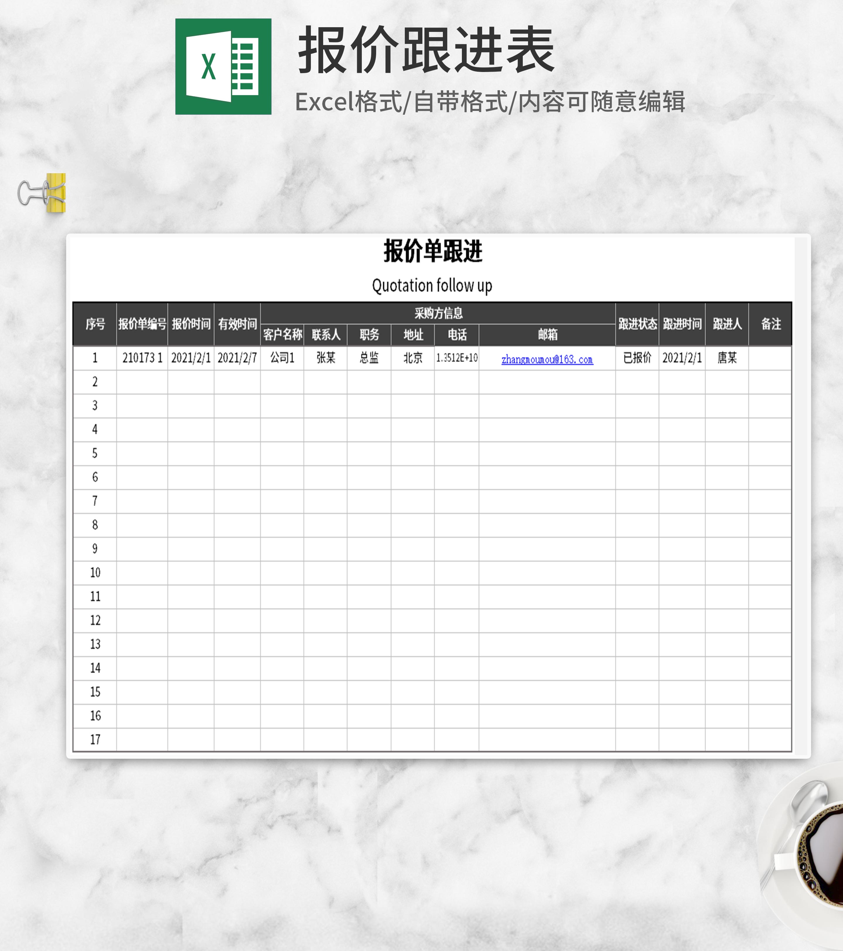Image resolution: width=843 pixels, height=951 pixels.
Task: Open the zhangmoumou@163.com email link
Action: [x=547, y=359]
